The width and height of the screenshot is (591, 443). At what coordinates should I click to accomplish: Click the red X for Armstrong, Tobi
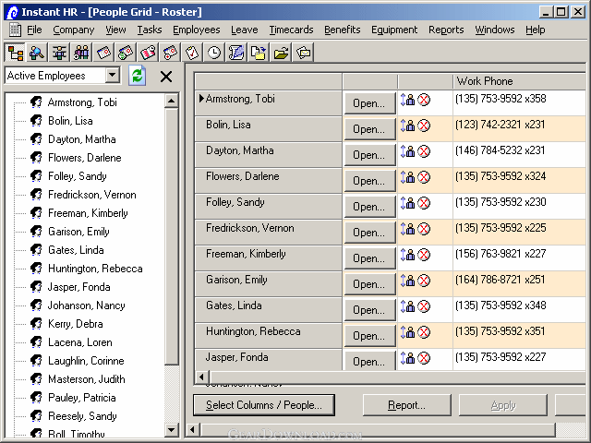pyautogui.click(x=424, y=100)
